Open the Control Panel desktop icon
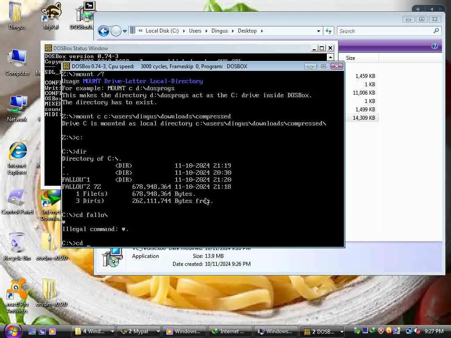This screenshot has width=451, height=338. [17, 202]
